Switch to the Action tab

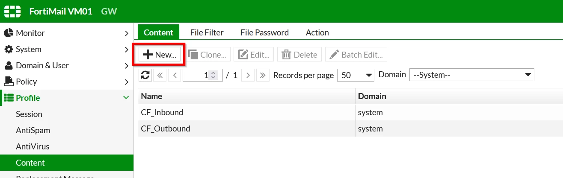coord(317,32)
